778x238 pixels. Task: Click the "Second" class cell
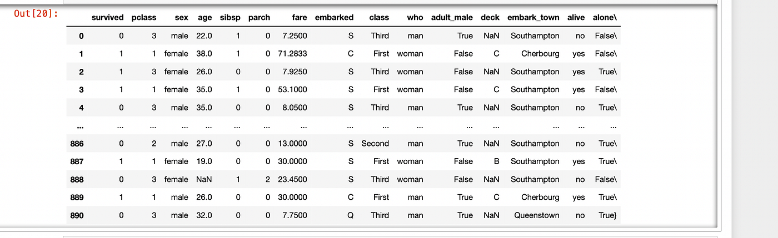tap(375, 143)
